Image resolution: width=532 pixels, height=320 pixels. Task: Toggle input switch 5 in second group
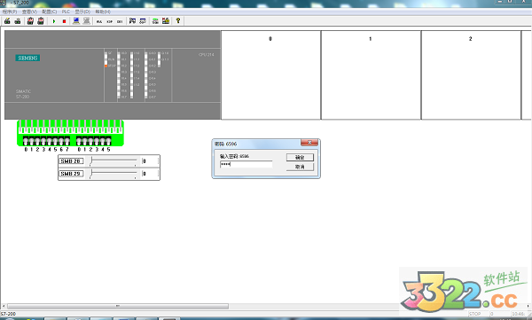click(108, 140)
